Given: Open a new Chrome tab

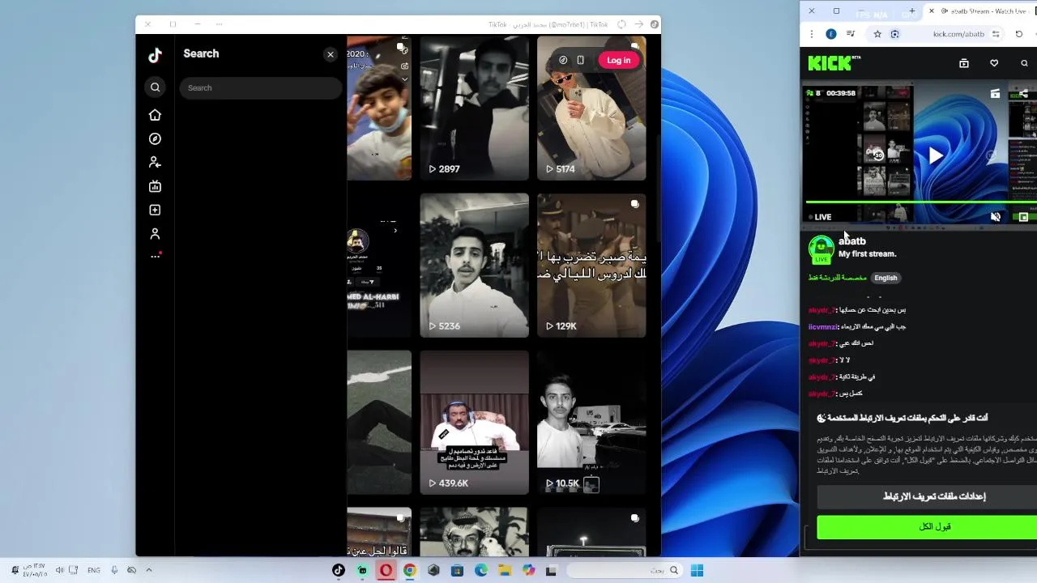Looking at the screenshot, I should click(911, 11).
